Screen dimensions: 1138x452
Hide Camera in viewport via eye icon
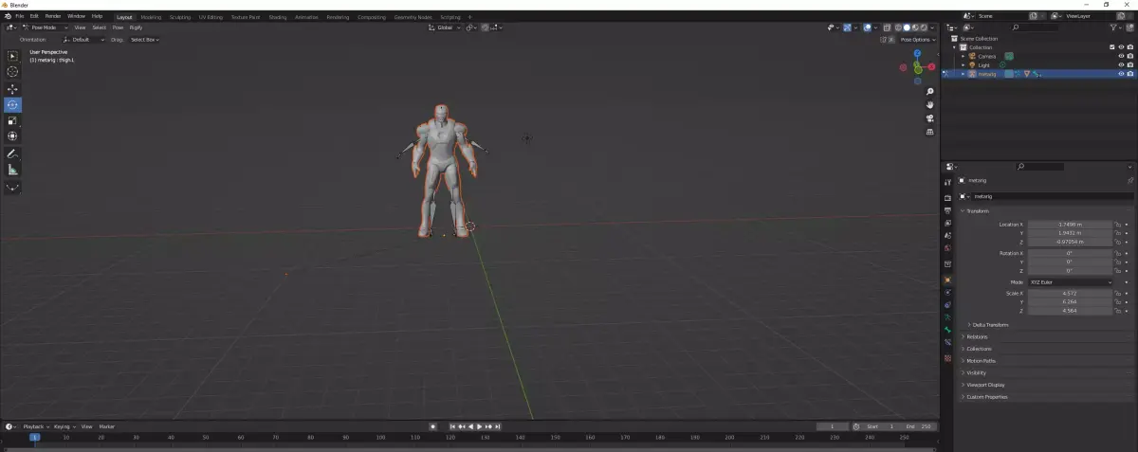pyautogui.click(x=1121, y=56)
